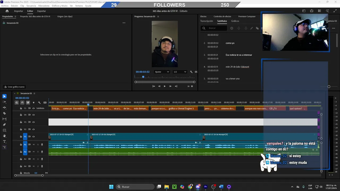This screenshot has height=191, width=340.
Task: Hide the C1 Subtítulo track eye
Action: point(33,108)
